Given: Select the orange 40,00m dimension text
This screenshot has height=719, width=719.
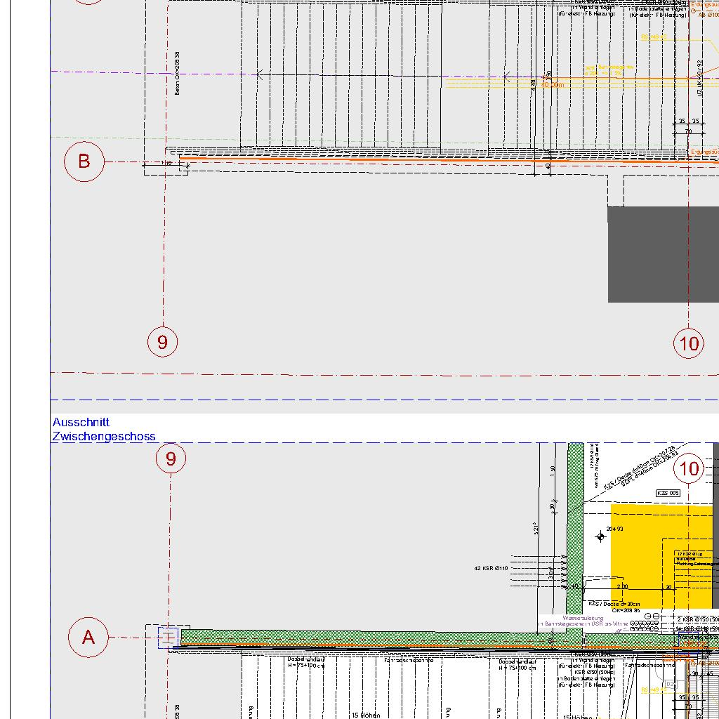Looking at the screenshot, I should point(552,84).
